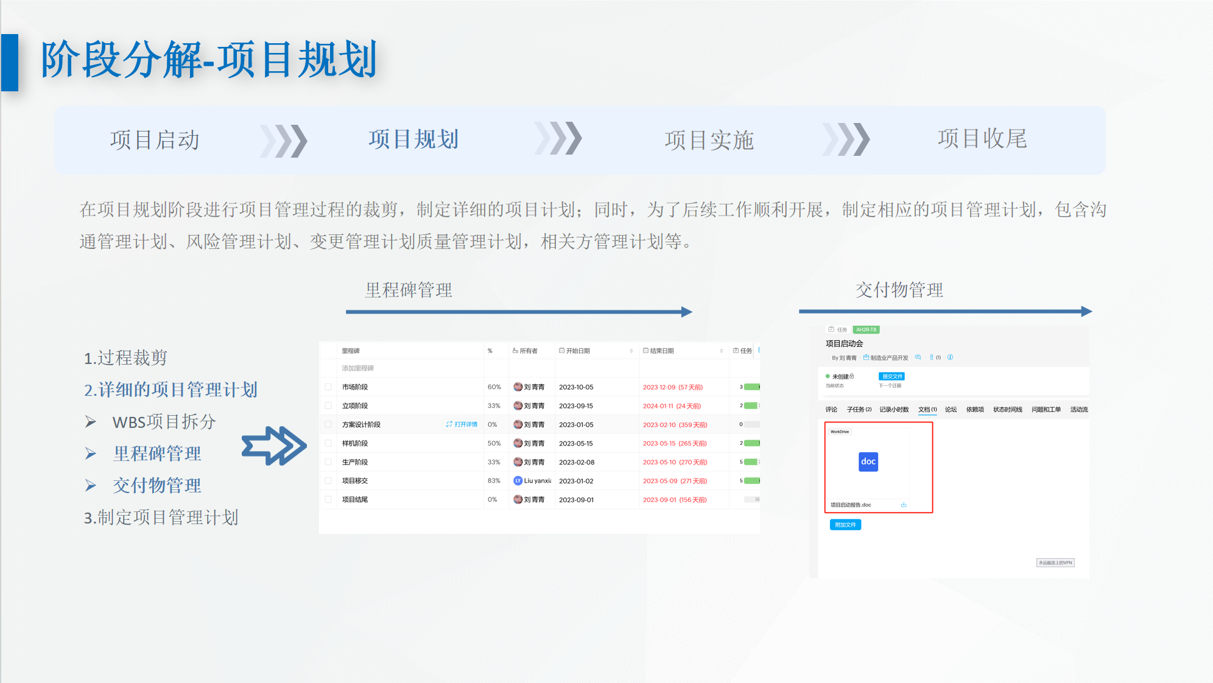Check the 项目结尾 milestone checkbox
The image size is (1213, 683).
[x=328, y=499]
